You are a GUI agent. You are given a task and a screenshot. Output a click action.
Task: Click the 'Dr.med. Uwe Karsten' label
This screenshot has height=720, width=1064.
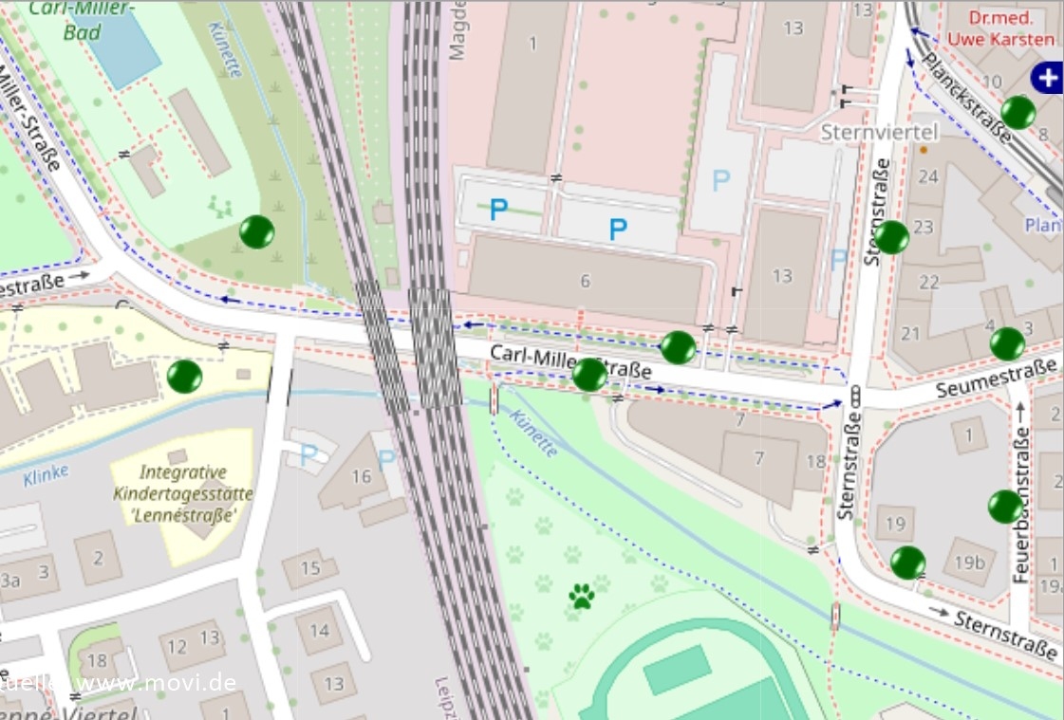pos(1001,28)
